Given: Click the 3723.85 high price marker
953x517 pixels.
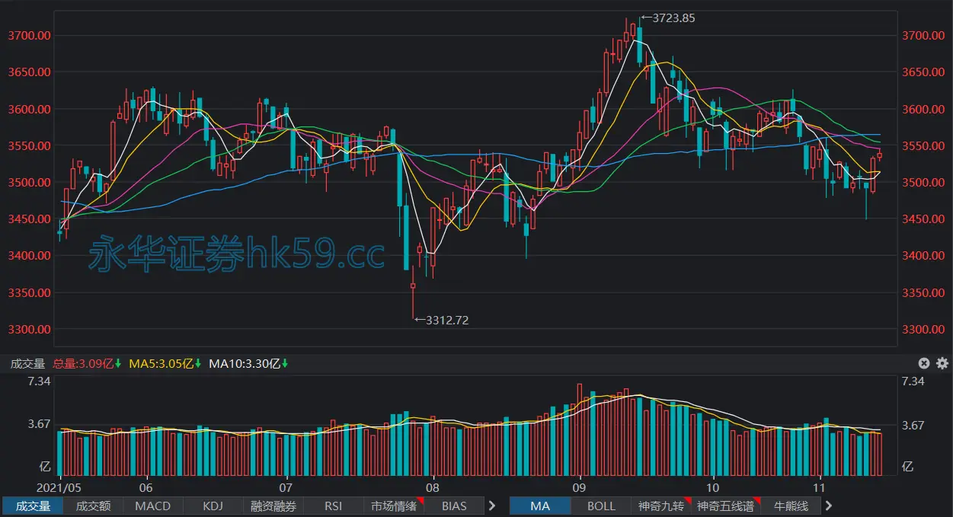Looking at the screenshot, I should pos(668,18).
